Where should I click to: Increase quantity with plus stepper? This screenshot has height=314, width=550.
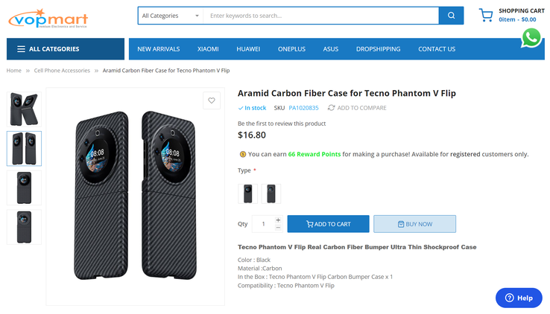[278, 220]
